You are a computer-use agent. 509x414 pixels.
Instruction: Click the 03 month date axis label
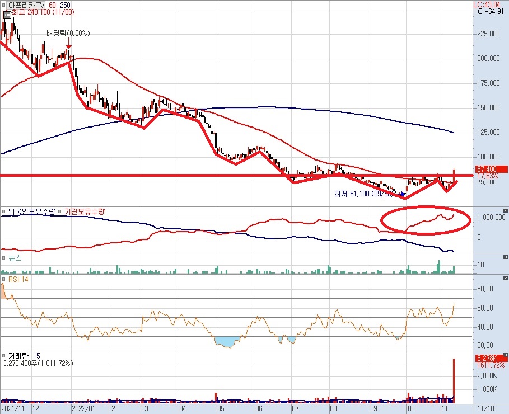(145, 408)
